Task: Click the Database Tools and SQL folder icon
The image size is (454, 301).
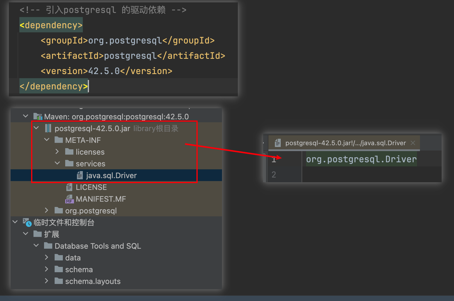Action: (48, 246)
